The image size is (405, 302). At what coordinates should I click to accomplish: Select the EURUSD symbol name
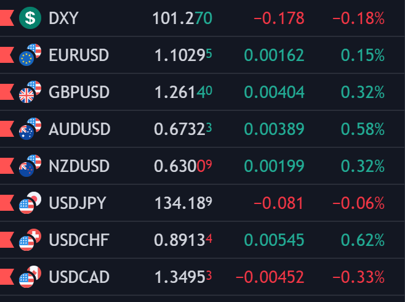(78, 55)
